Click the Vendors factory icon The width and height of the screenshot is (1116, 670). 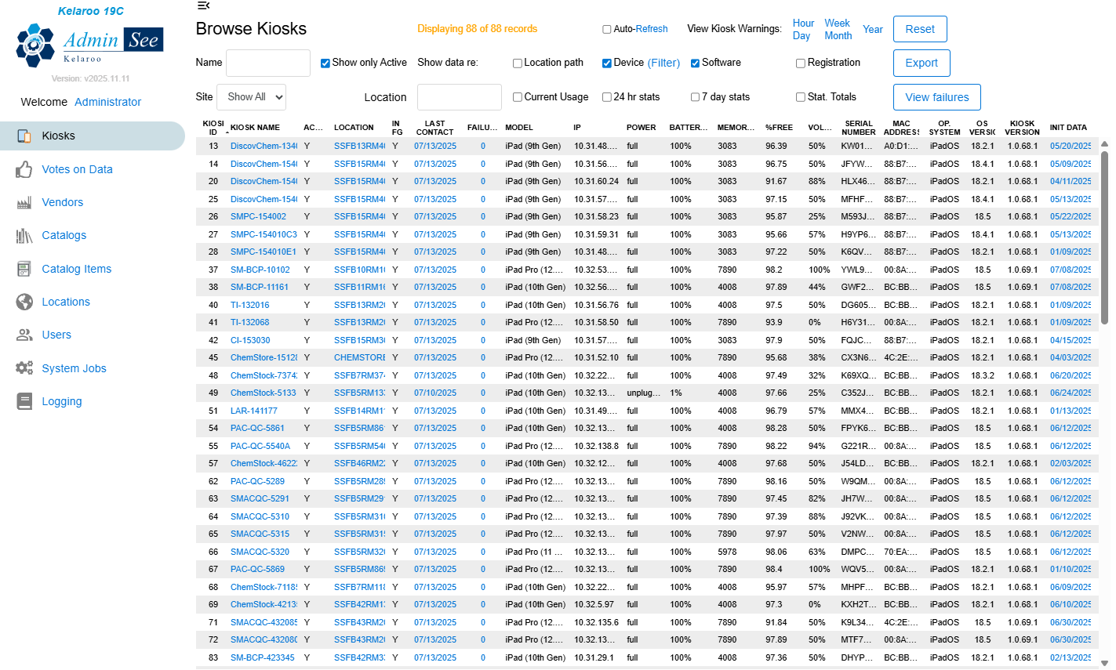(x=24, y=203)
